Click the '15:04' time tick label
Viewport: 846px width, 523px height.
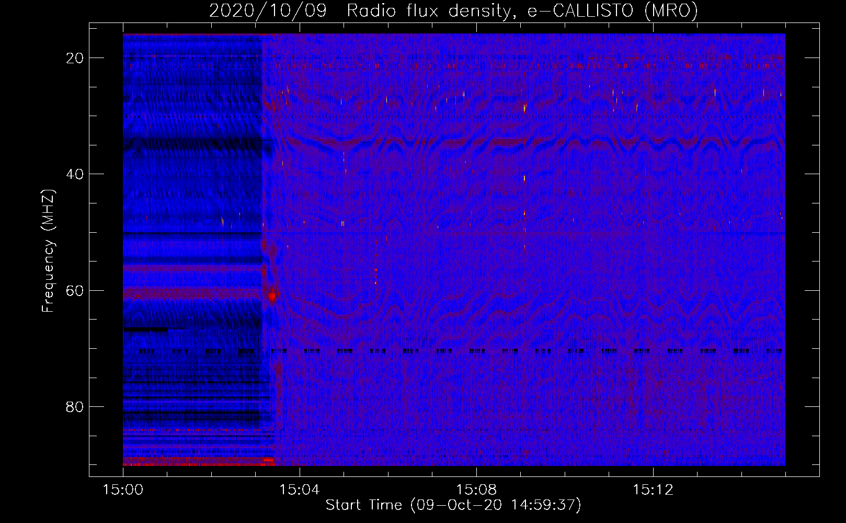(x=299, y=490)
